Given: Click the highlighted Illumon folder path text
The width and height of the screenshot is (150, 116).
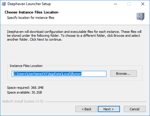Looking at the screenshot, I should coord(47,74).
